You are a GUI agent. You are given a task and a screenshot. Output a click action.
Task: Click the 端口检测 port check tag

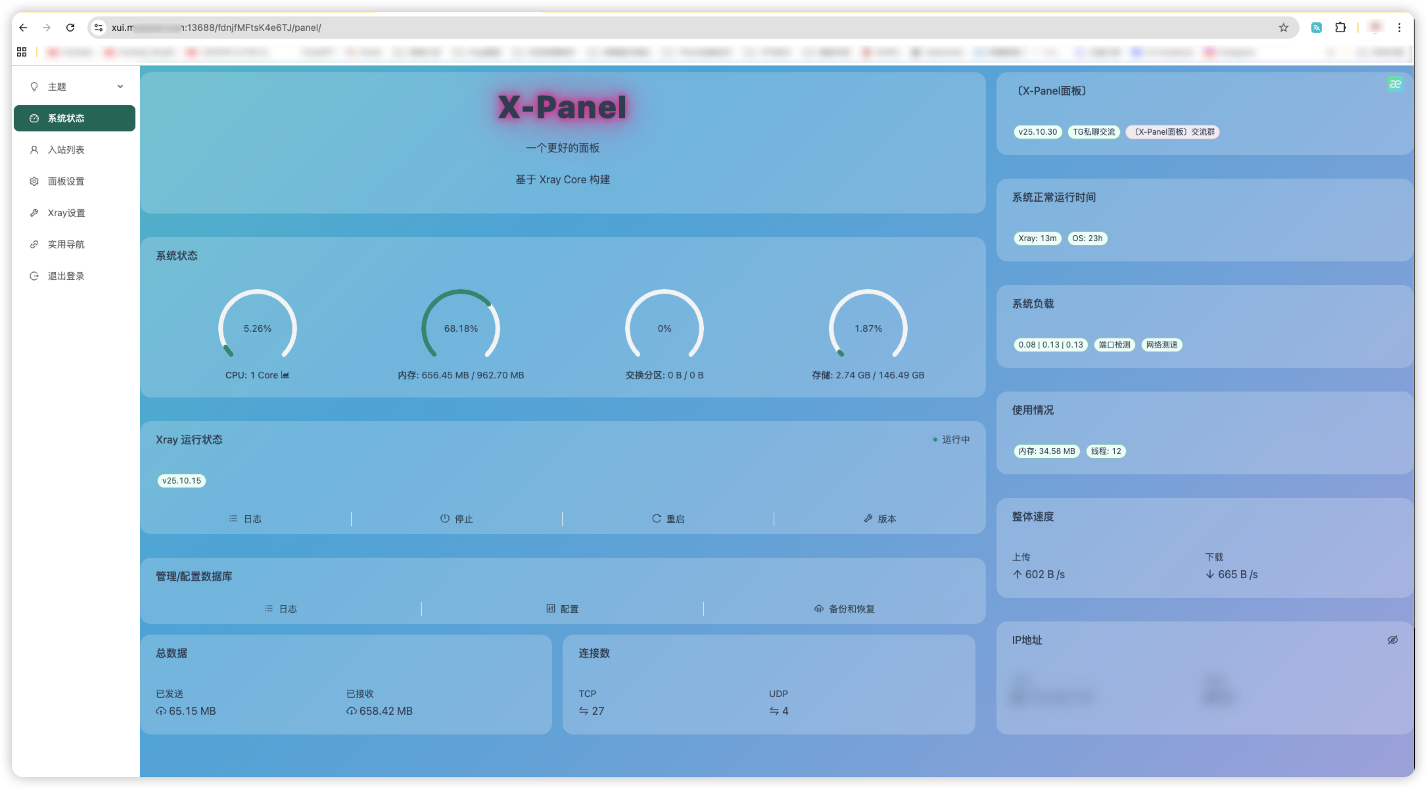[x=1114, y=345]
